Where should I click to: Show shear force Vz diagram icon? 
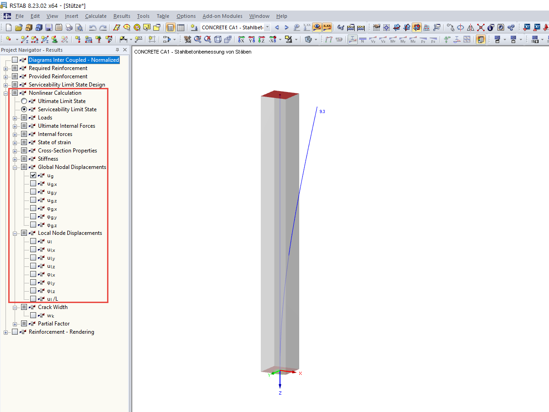tap(383, 39)
